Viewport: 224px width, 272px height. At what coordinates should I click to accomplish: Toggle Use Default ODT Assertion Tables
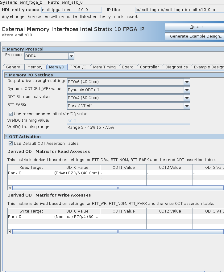point(11,144)
